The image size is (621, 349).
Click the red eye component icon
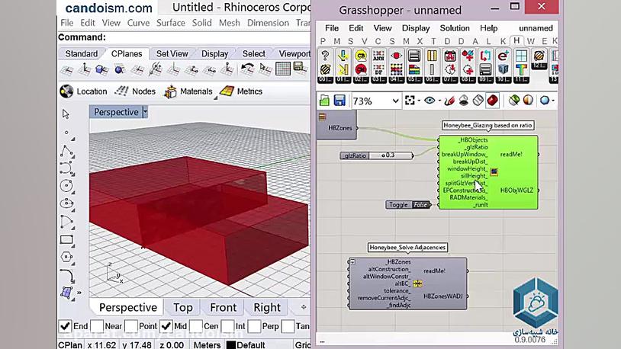[397, 56]
